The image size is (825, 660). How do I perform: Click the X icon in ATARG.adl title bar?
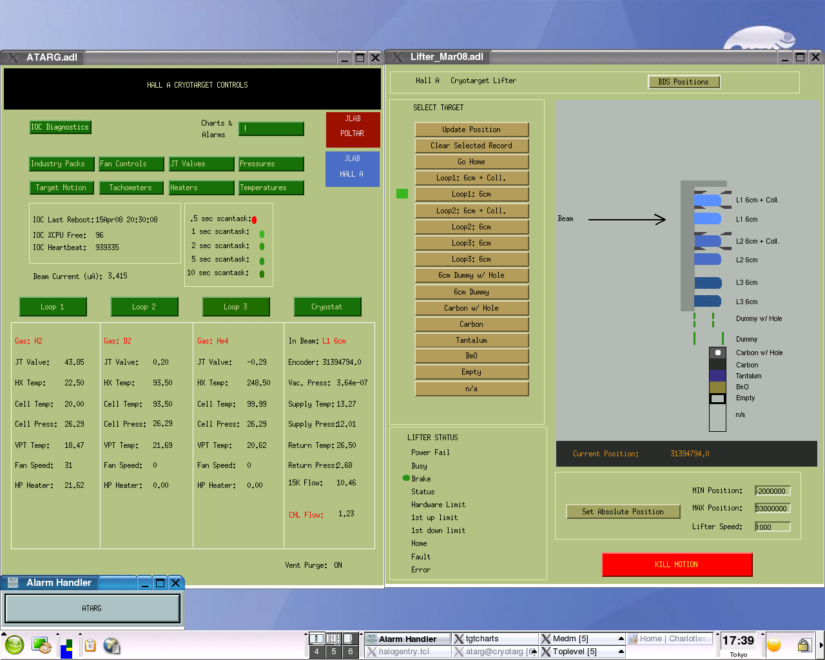pyautogui.click(x=13, y=57)
